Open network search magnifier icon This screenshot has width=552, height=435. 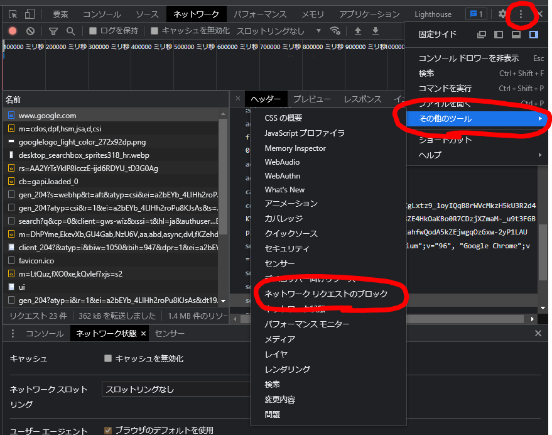pyautogui.click(x=71, y=31)
